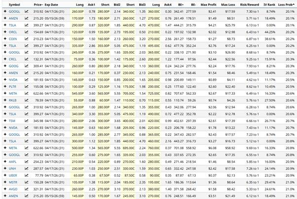Sort by the Bid2 column header

coord(117,5)
